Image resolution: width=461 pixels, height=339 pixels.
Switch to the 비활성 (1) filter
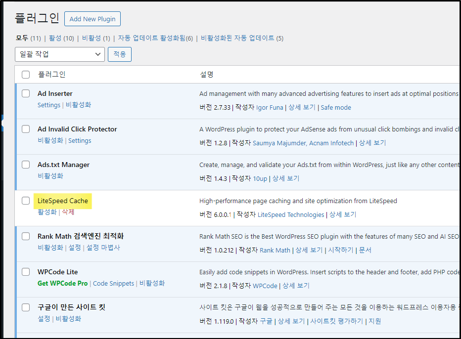click(96, 38)
